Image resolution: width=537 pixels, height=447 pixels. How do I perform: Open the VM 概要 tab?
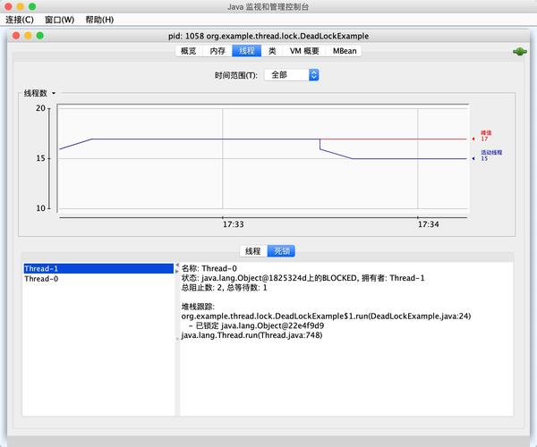click(x=304, y=51)
